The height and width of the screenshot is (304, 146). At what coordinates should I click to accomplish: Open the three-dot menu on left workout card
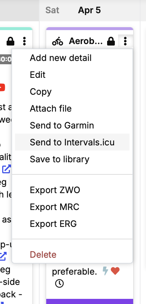coord(25,41)
